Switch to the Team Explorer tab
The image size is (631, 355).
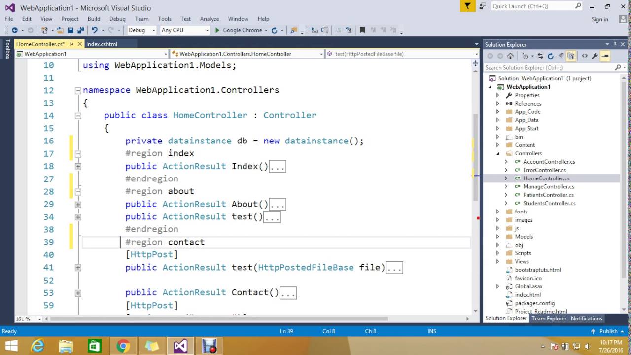click(x=549, y=319)
